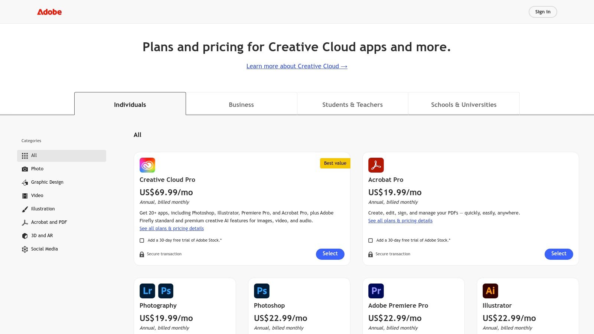The height and width of the screenshot is (334, 594).
Task: Click the Video category film icon
Action: [25, 196]
